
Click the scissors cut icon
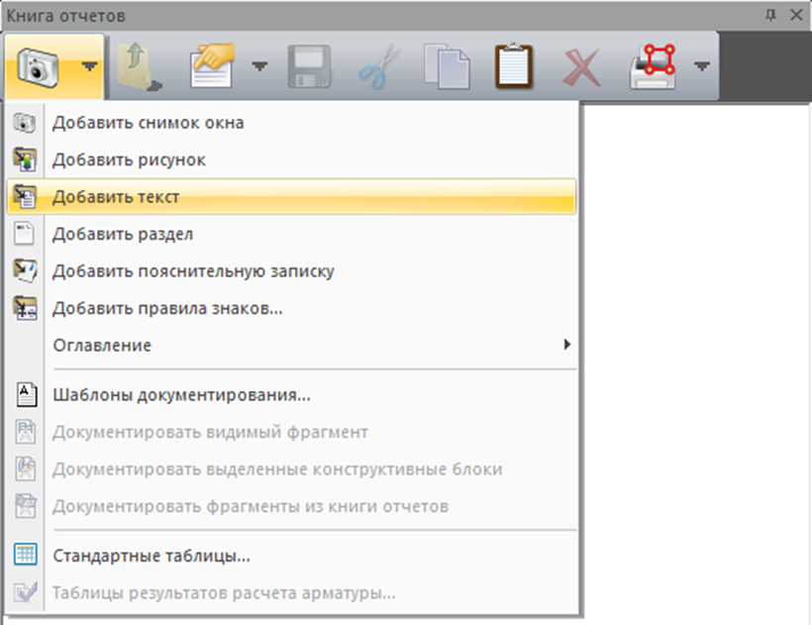[x=379, y=66]
